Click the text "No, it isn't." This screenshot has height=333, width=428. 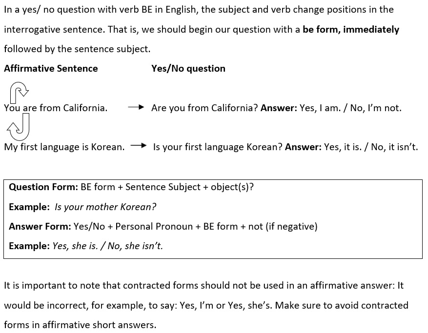(394, 147)
